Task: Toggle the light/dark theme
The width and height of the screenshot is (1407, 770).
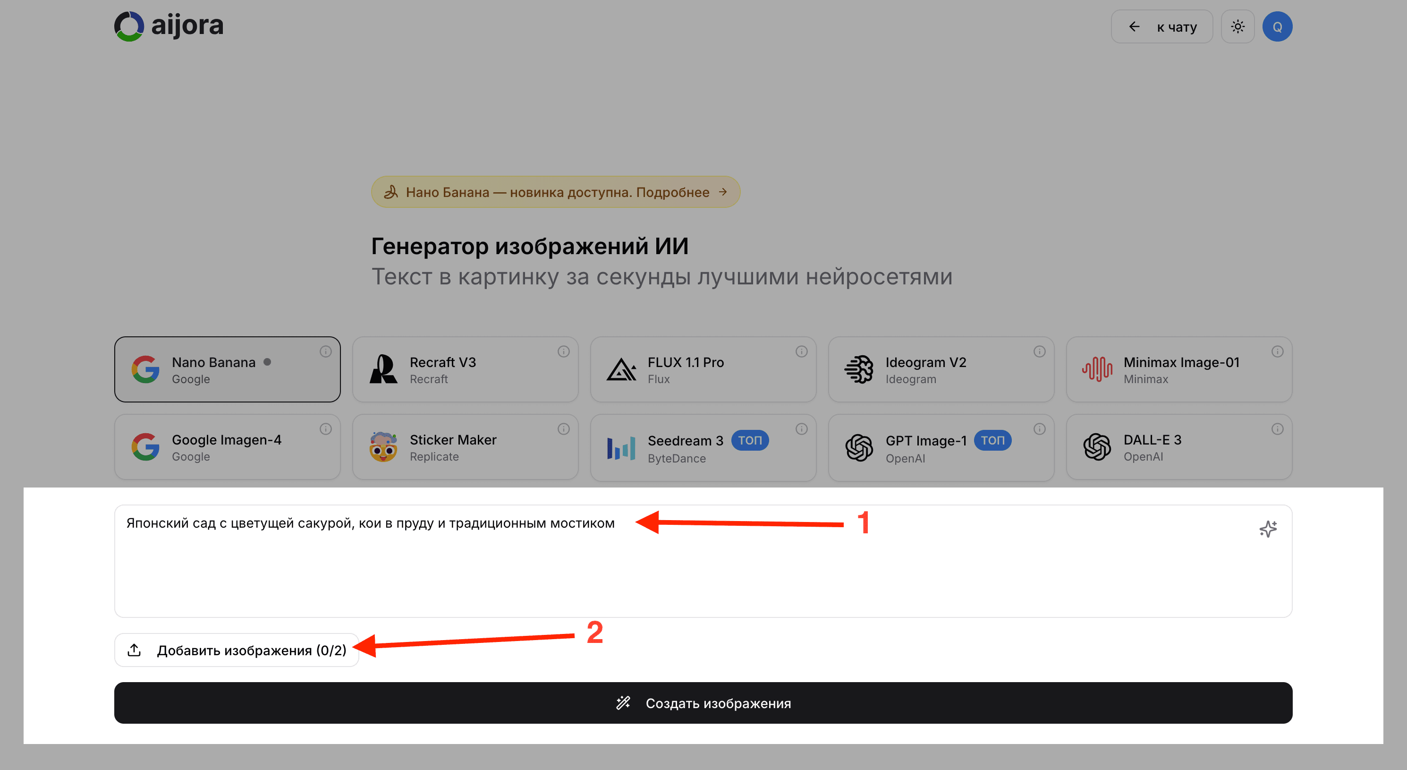Action: (1237, 26)
